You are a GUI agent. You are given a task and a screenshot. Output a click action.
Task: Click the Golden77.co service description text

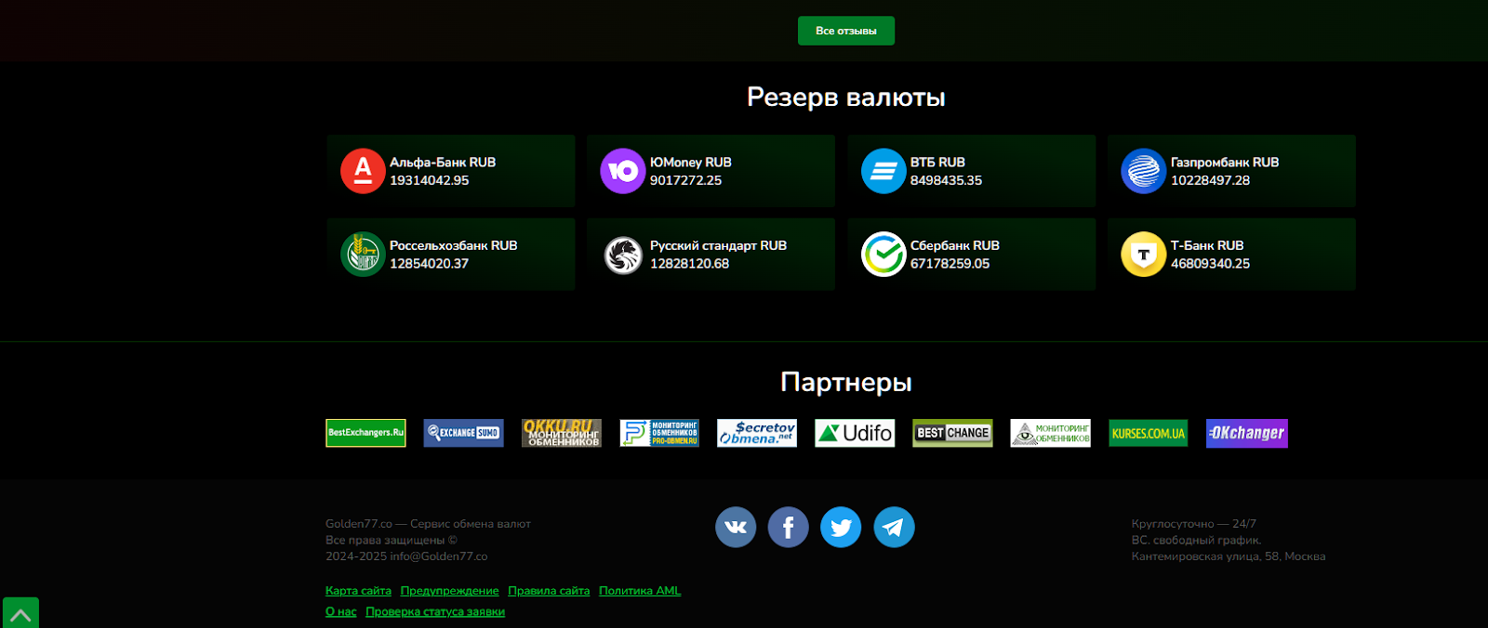pos(428,524)
